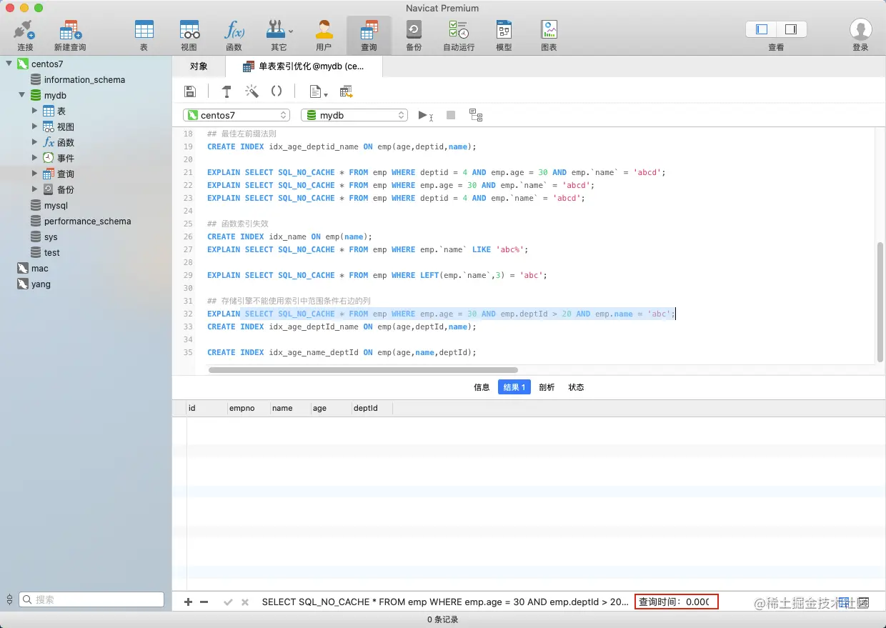
Task: Save the query with the floppy icon
Action: click(190, 91)
